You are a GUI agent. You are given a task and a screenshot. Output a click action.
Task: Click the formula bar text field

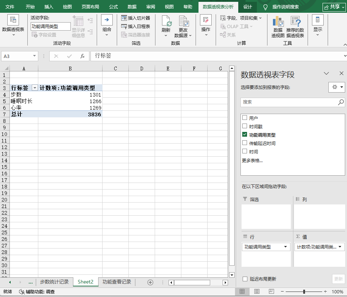[x=217, y=56]
